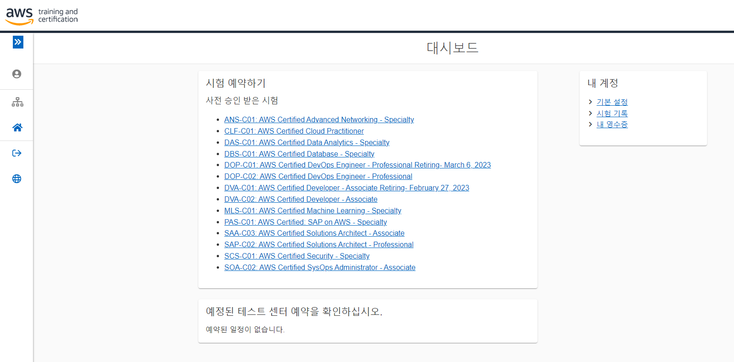Open the 내 영수증 link
The height and width of the screenshot is (362, 734).
[612, 124]
